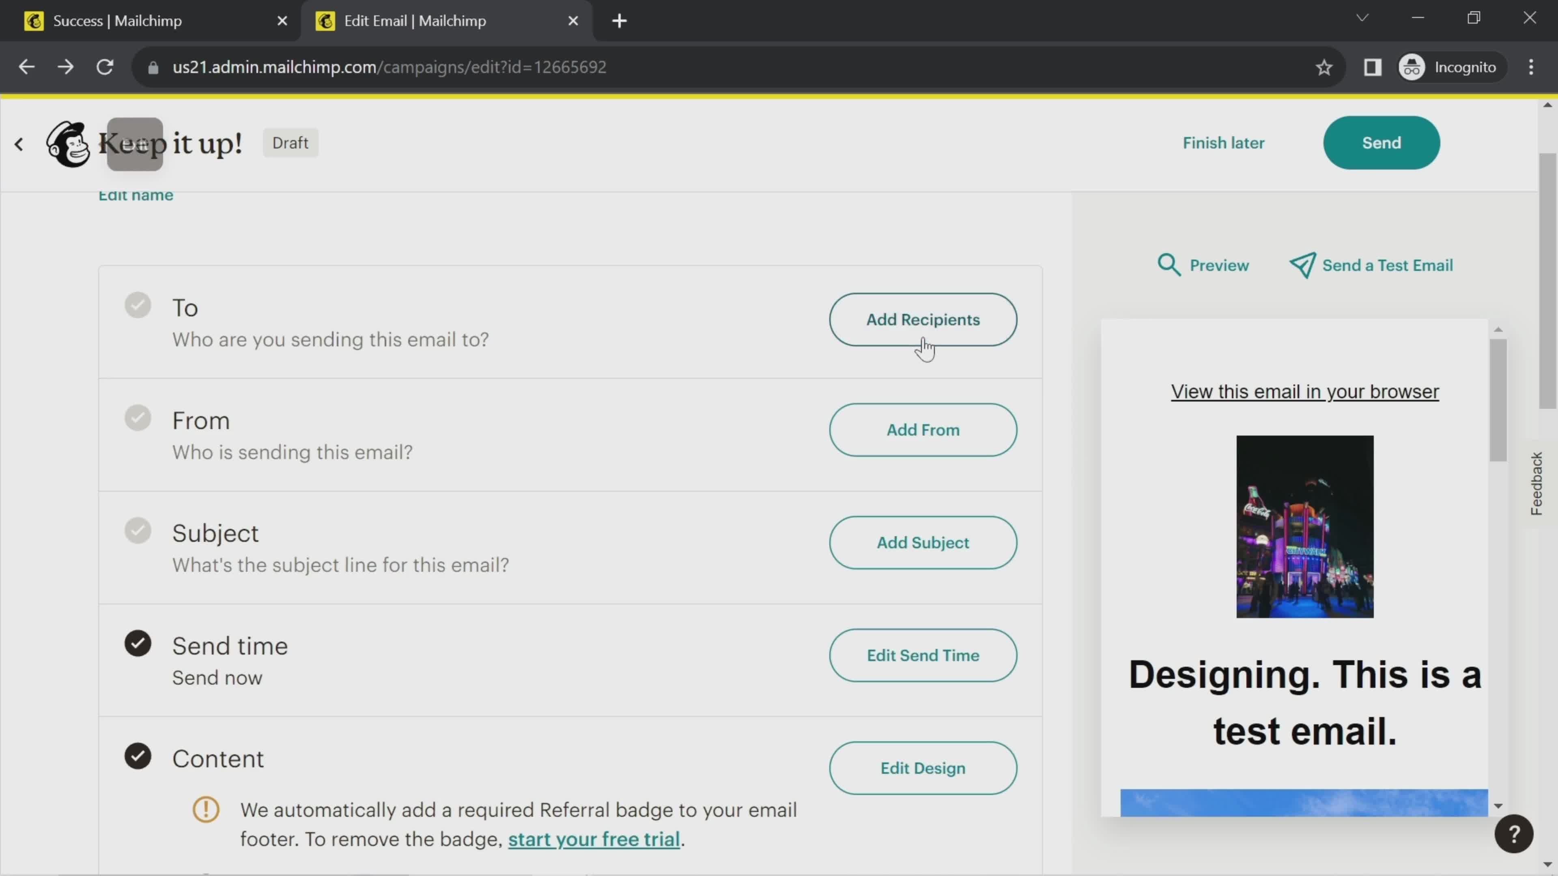This screenshot has width=1558, height=876.
Task: Click the Send button
Action: pos(1382,142)
